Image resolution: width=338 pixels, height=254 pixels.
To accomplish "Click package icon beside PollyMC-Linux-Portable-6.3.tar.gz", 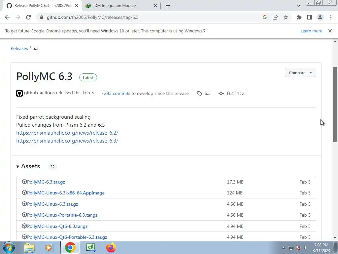I will coord(24,215).
